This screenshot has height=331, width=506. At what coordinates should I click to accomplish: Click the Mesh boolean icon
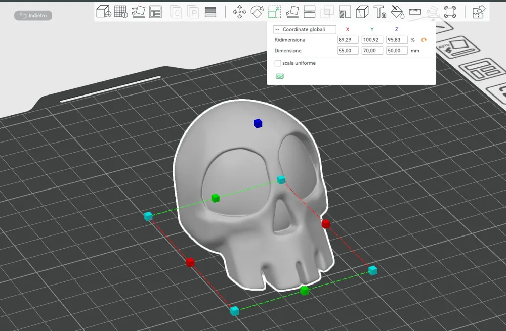[327, 12]
